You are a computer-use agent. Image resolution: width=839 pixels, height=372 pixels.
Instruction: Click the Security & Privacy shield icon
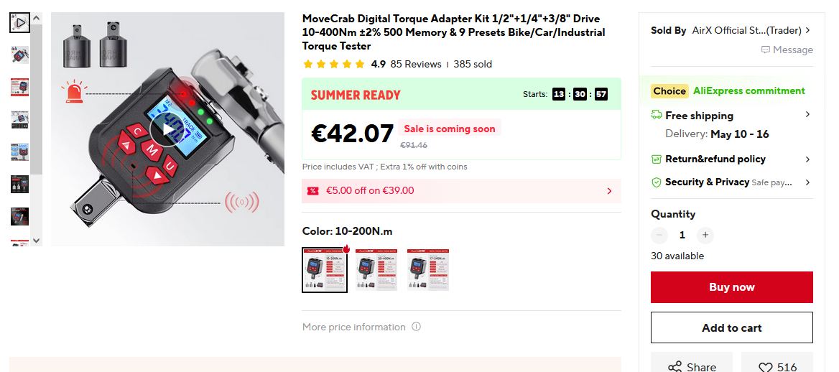pyautogui.click(x=657, y=182)
